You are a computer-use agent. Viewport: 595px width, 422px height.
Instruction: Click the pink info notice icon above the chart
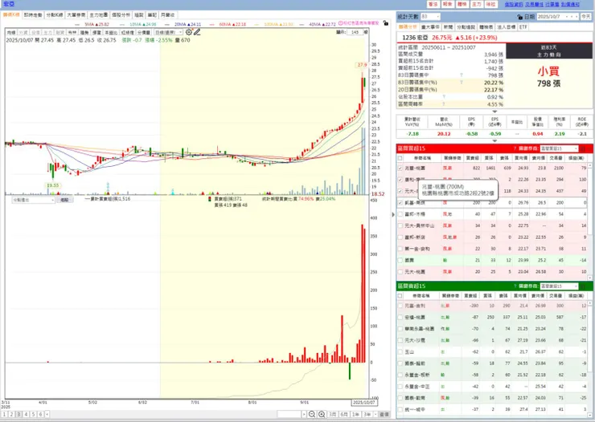click(x=340, y=23)
